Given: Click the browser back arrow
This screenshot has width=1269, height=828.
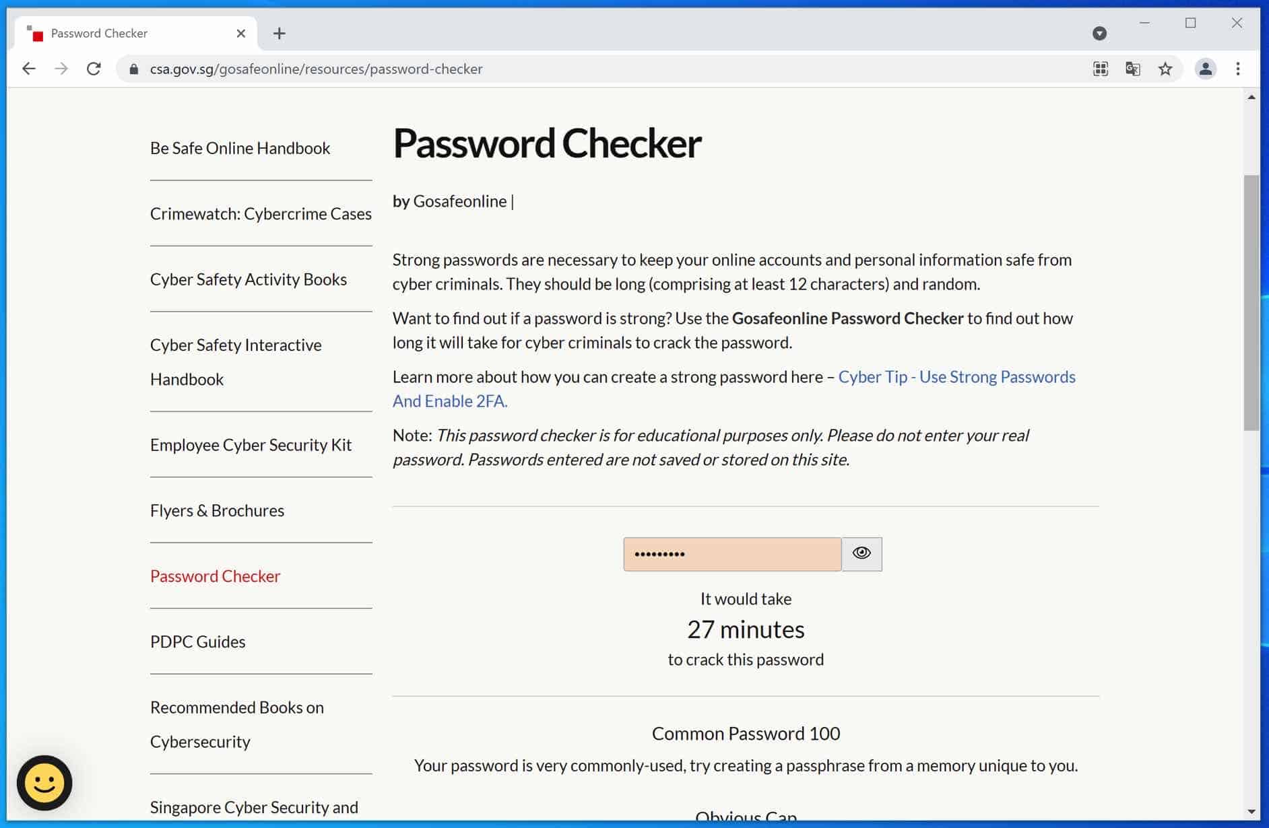Looking at the screenshot, I should [x=28, y=69].
